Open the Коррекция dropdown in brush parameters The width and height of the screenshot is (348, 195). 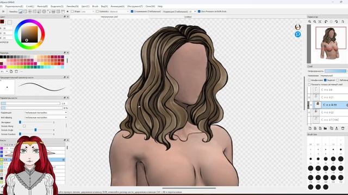[46, 113]
